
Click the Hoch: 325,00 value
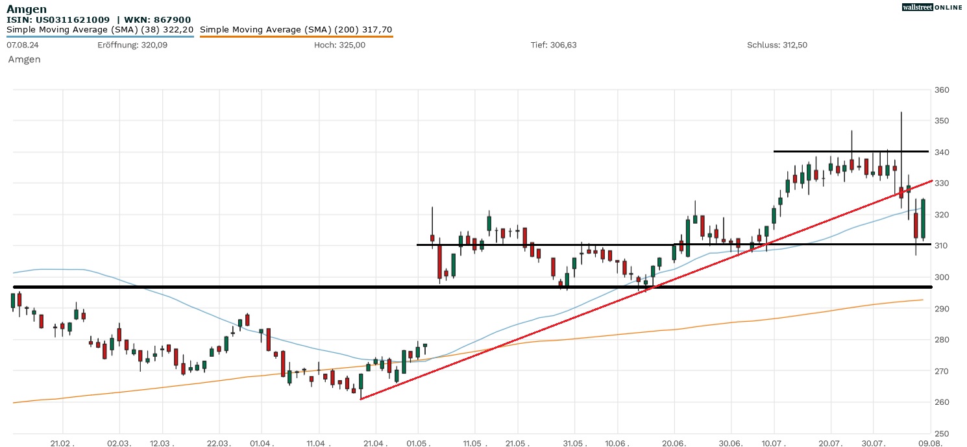tap(339, 45)
